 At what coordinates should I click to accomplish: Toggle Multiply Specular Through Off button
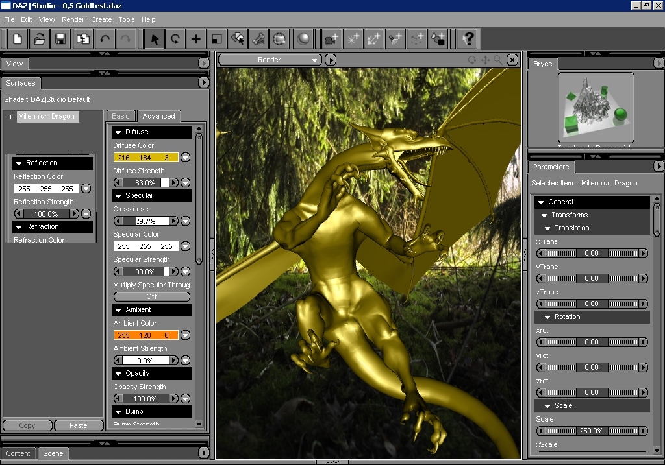[151, 296]
